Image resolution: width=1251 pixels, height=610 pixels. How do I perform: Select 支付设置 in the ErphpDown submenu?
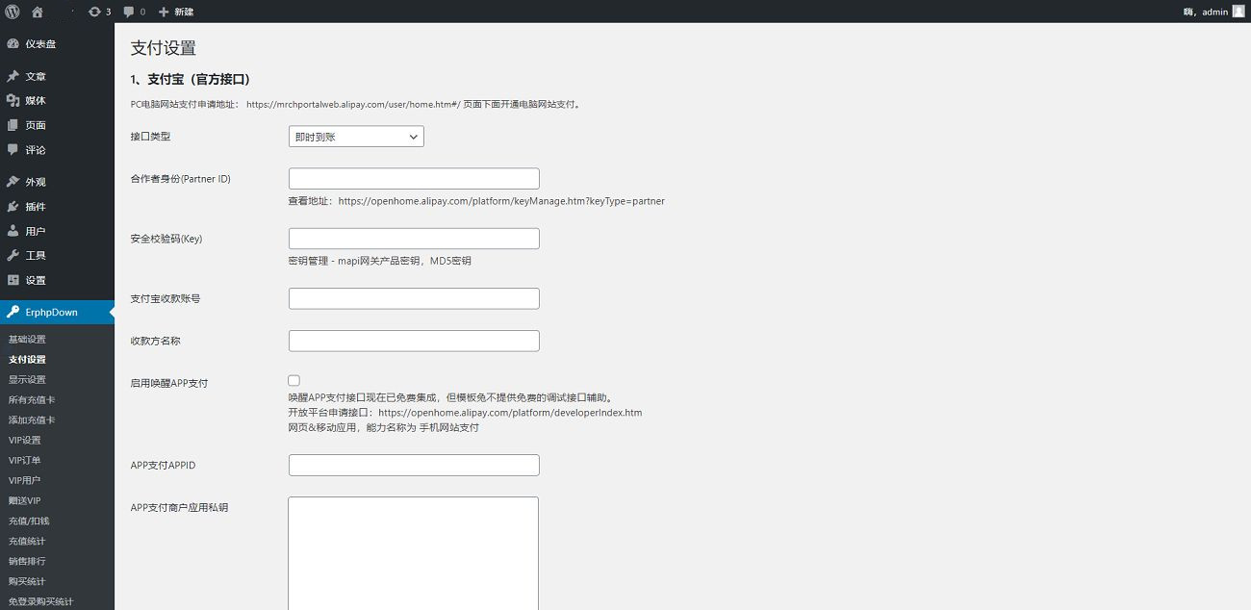tap(27, 360)
